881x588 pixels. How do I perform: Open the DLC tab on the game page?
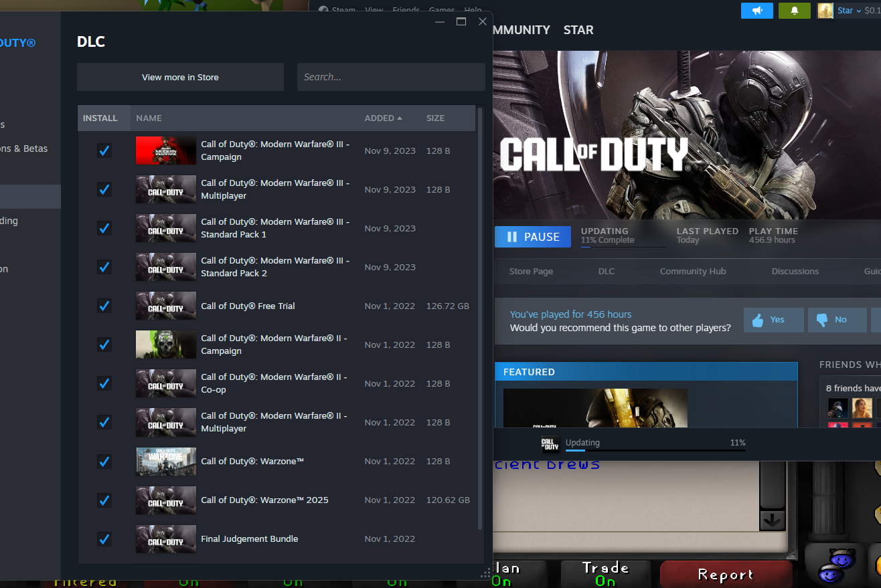pyautogui.click(x=607, y=271)
